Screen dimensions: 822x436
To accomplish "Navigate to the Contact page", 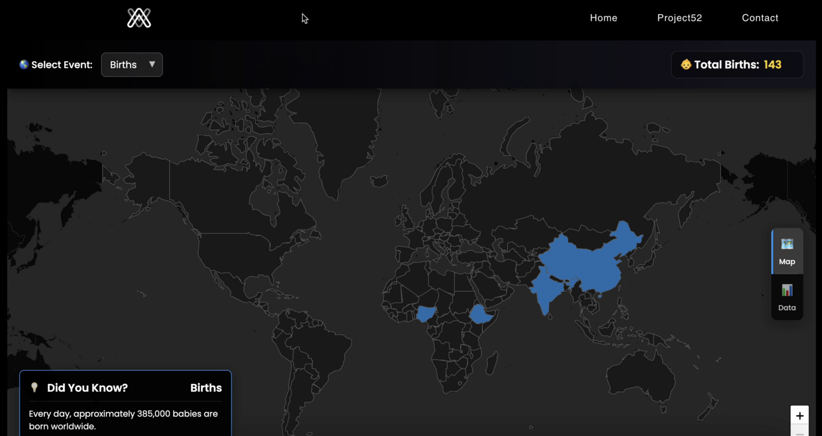I will [760, 18].
